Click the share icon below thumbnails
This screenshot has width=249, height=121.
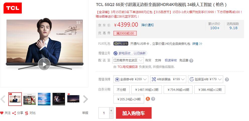coord(14,113)
